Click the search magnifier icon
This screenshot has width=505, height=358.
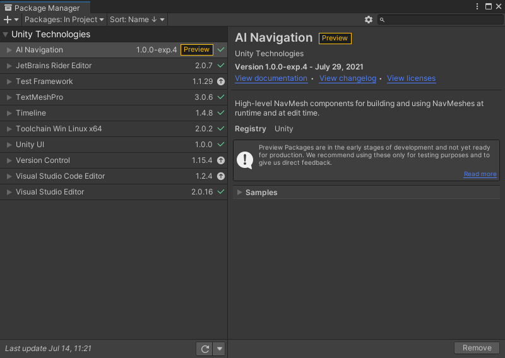click(382, 20)
